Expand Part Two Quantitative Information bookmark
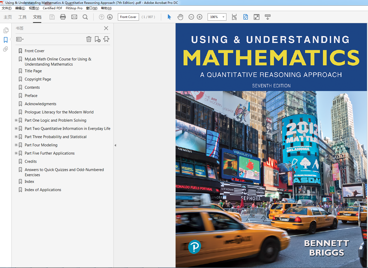This screenshot has width=368, height=268. [16, 128]
